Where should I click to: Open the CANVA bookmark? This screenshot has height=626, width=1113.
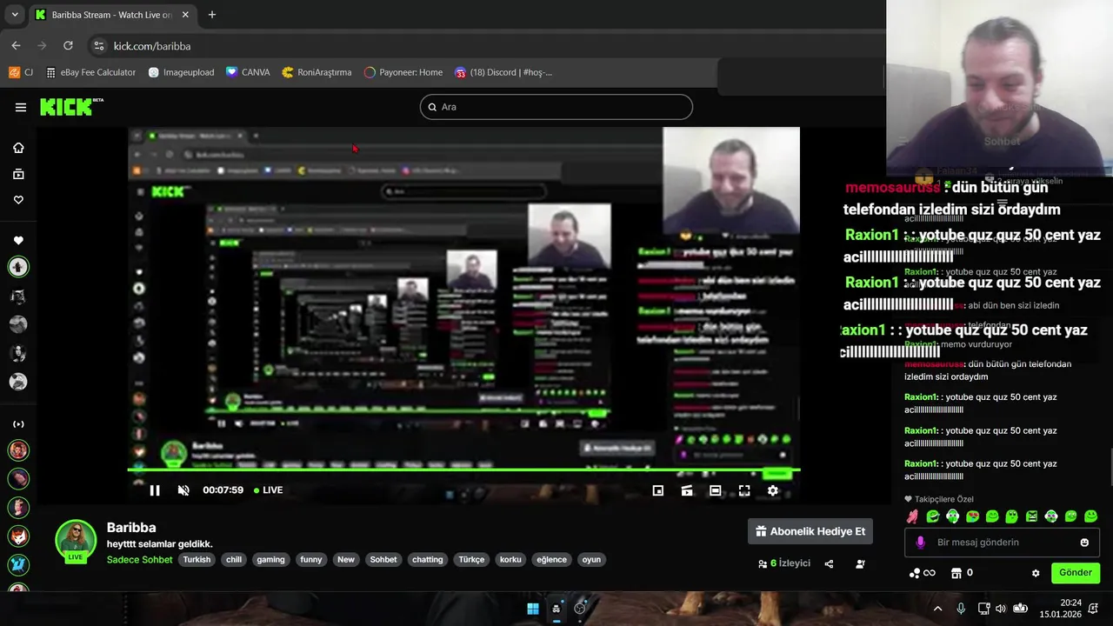[x=248, y=72]
